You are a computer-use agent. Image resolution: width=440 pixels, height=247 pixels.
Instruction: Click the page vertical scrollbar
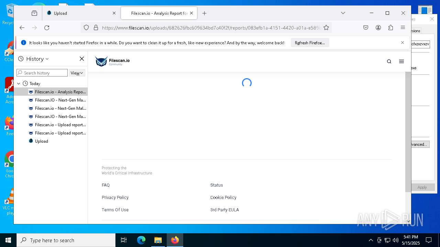click(x=408, y=132)
